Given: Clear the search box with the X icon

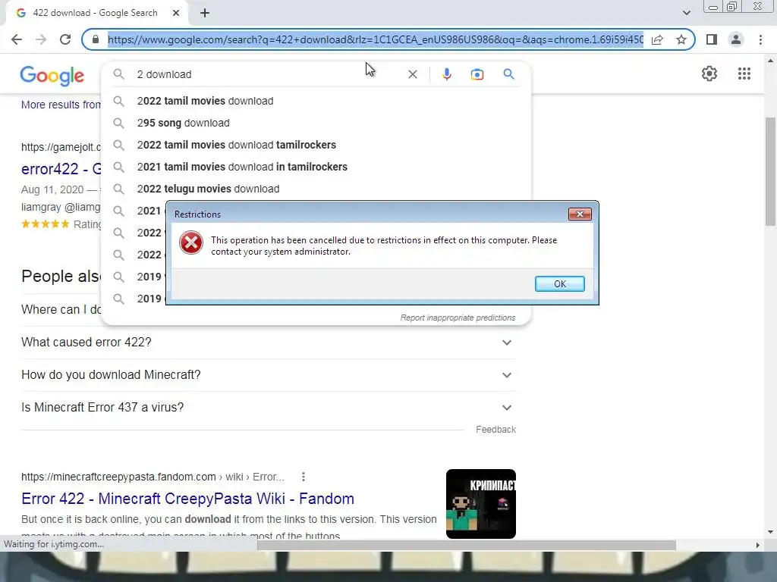Looking at the screenshot, I should (x=412, y=74).
